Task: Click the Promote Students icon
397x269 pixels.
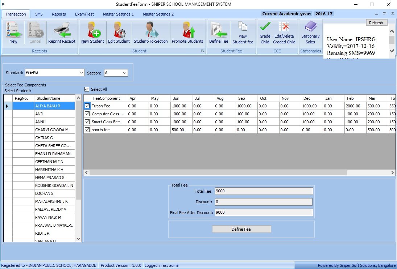Action: pyautogui.click(x=187, y=30)
